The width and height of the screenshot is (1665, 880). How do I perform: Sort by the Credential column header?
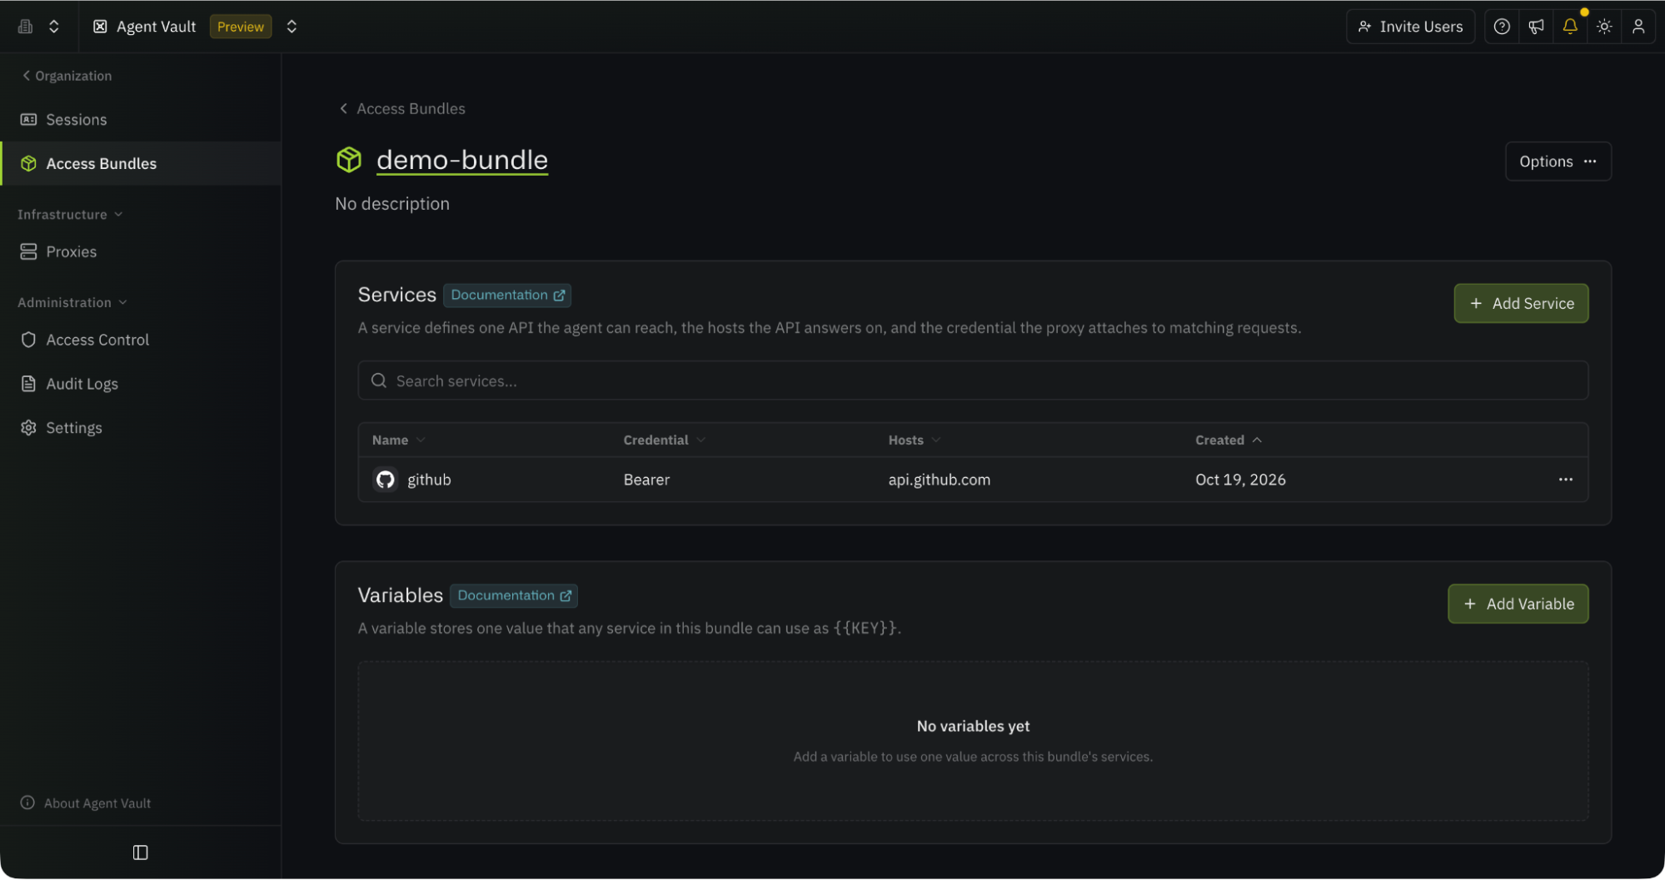(664, 440)
